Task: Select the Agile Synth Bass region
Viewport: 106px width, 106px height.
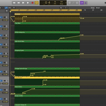Action: [47, 41]
